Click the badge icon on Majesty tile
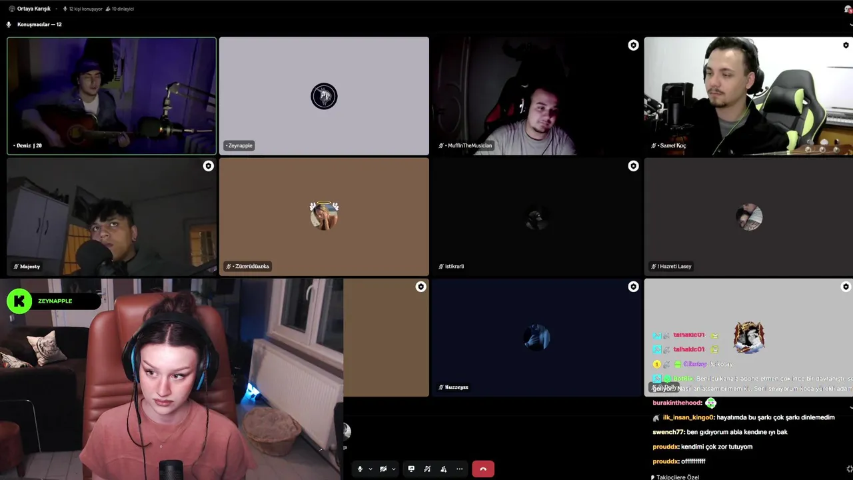853x480 pixels. [208, 166]
